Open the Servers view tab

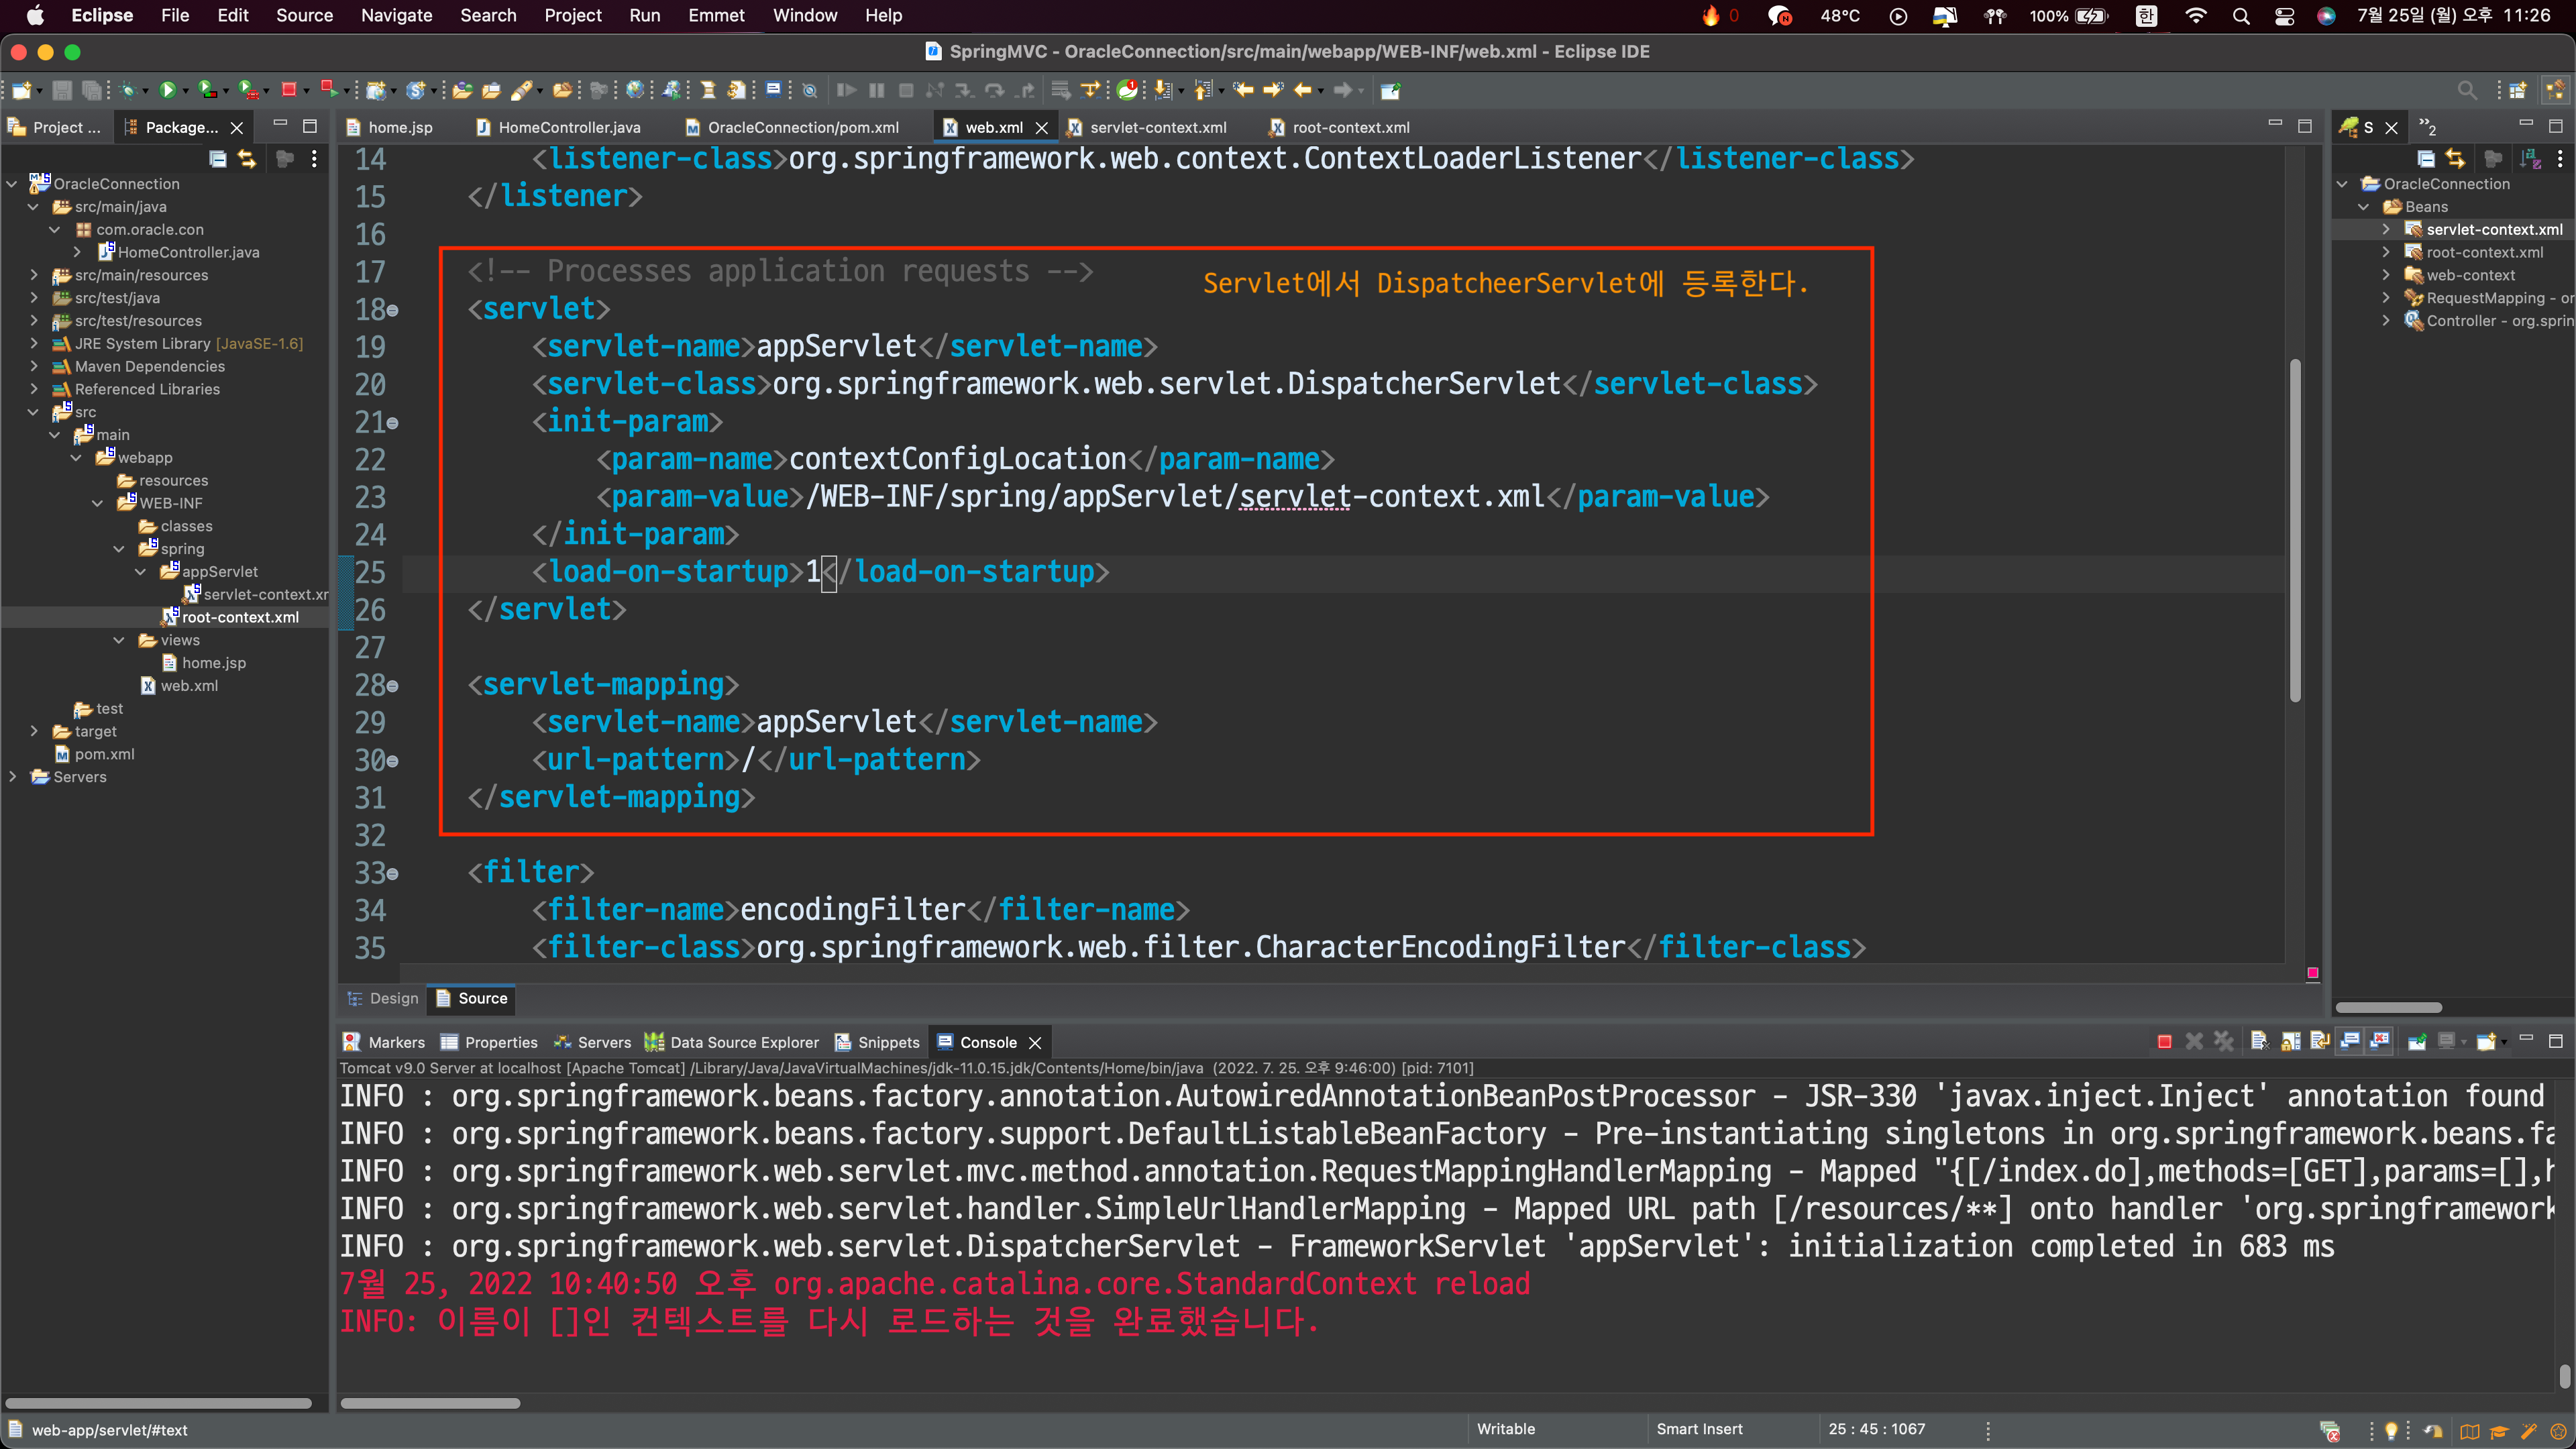[603, 1042]
